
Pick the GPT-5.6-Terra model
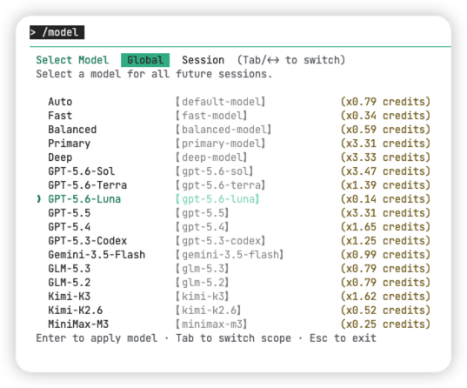tap(233, 185)
